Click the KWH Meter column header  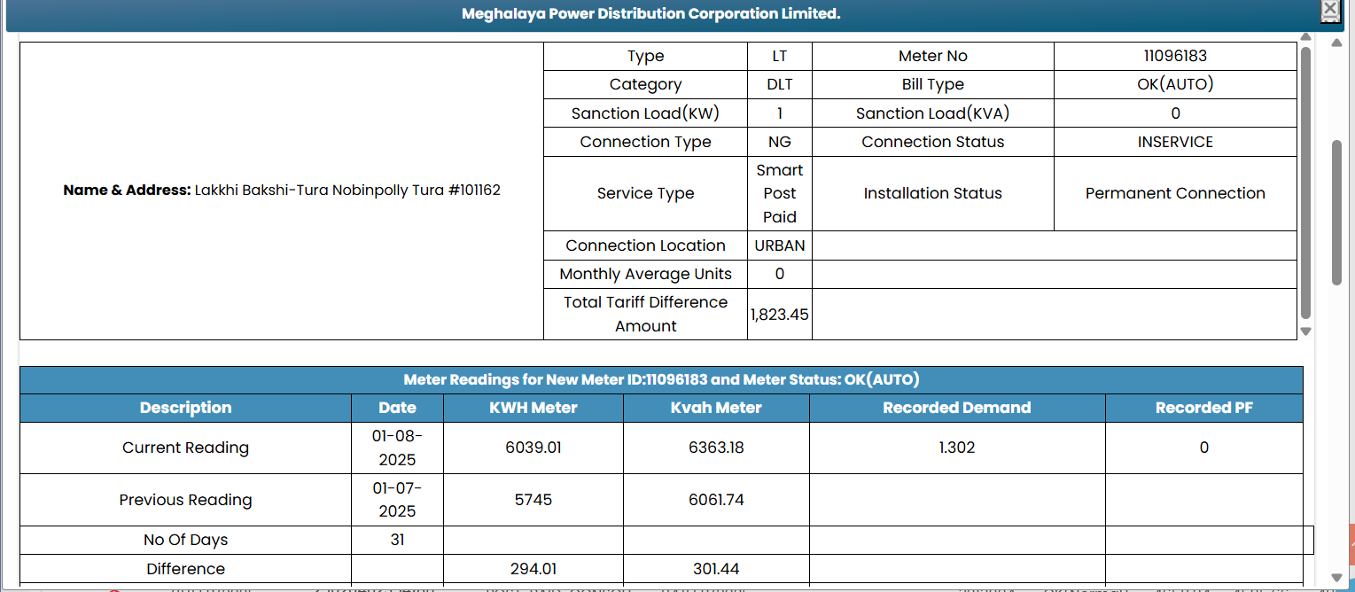(533, 408)
